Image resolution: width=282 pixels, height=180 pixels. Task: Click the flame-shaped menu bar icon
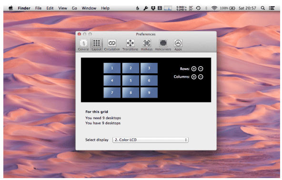[137, 8]
